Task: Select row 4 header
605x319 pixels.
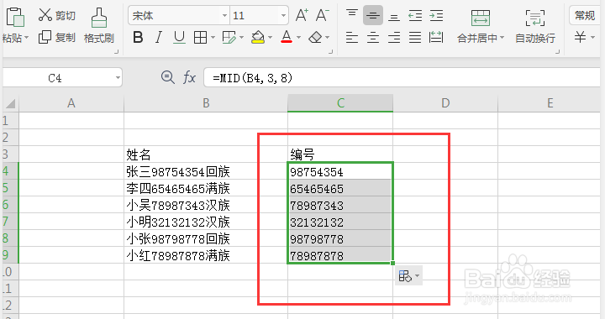Action: tap(10, 171)
